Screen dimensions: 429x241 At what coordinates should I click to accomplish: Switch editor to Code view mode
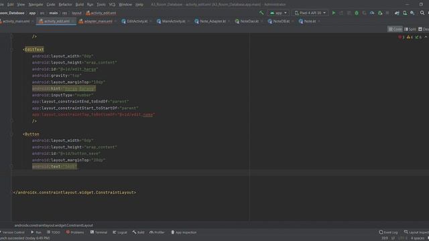tap(395, 29)
